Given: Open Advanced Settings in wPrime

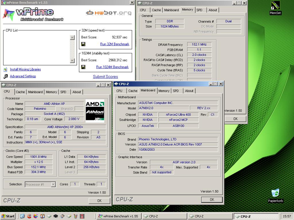Looking at the screenshot, I should [23, 76].
